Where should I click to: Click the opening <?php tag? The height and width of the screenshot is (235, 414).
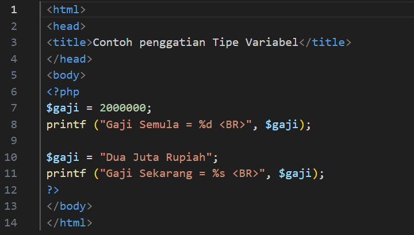coord(63,91)
